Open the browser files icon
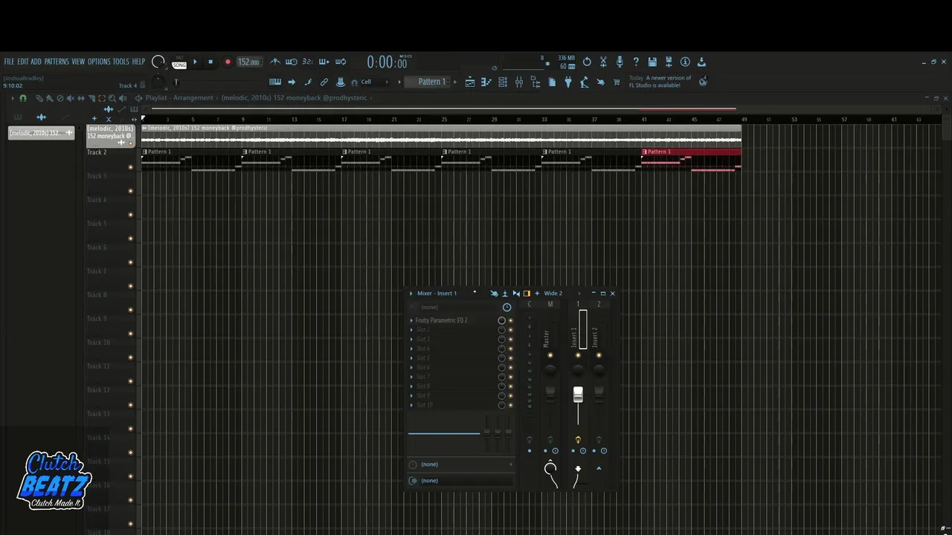The height and width of the screenshot is (535, 952). tap(535, 82)
